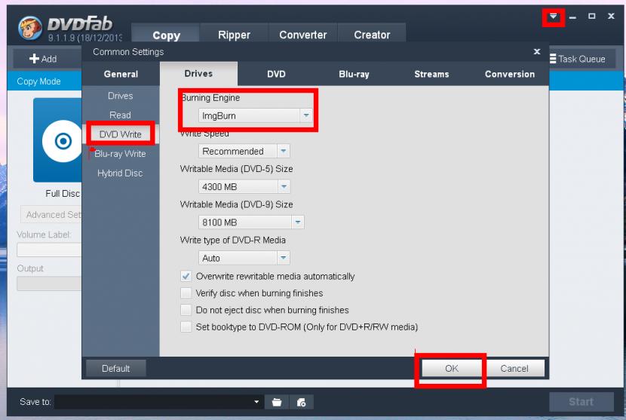Confirm settings with the OK button
Viewport: 626px width, 420px height.
click(452, 368)
